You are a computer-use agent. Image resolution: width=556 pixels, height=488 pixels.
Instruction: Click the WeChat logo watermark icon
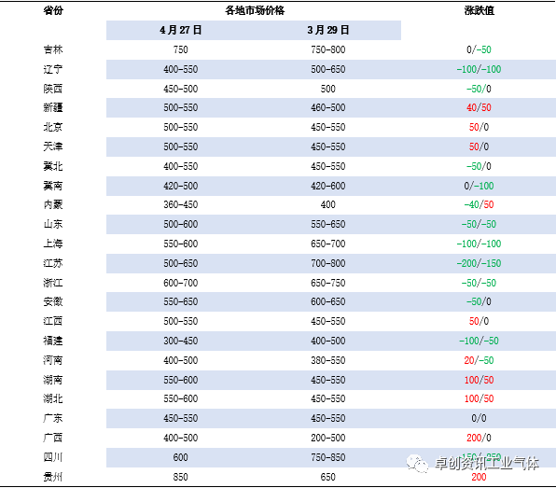click(417, 464)
